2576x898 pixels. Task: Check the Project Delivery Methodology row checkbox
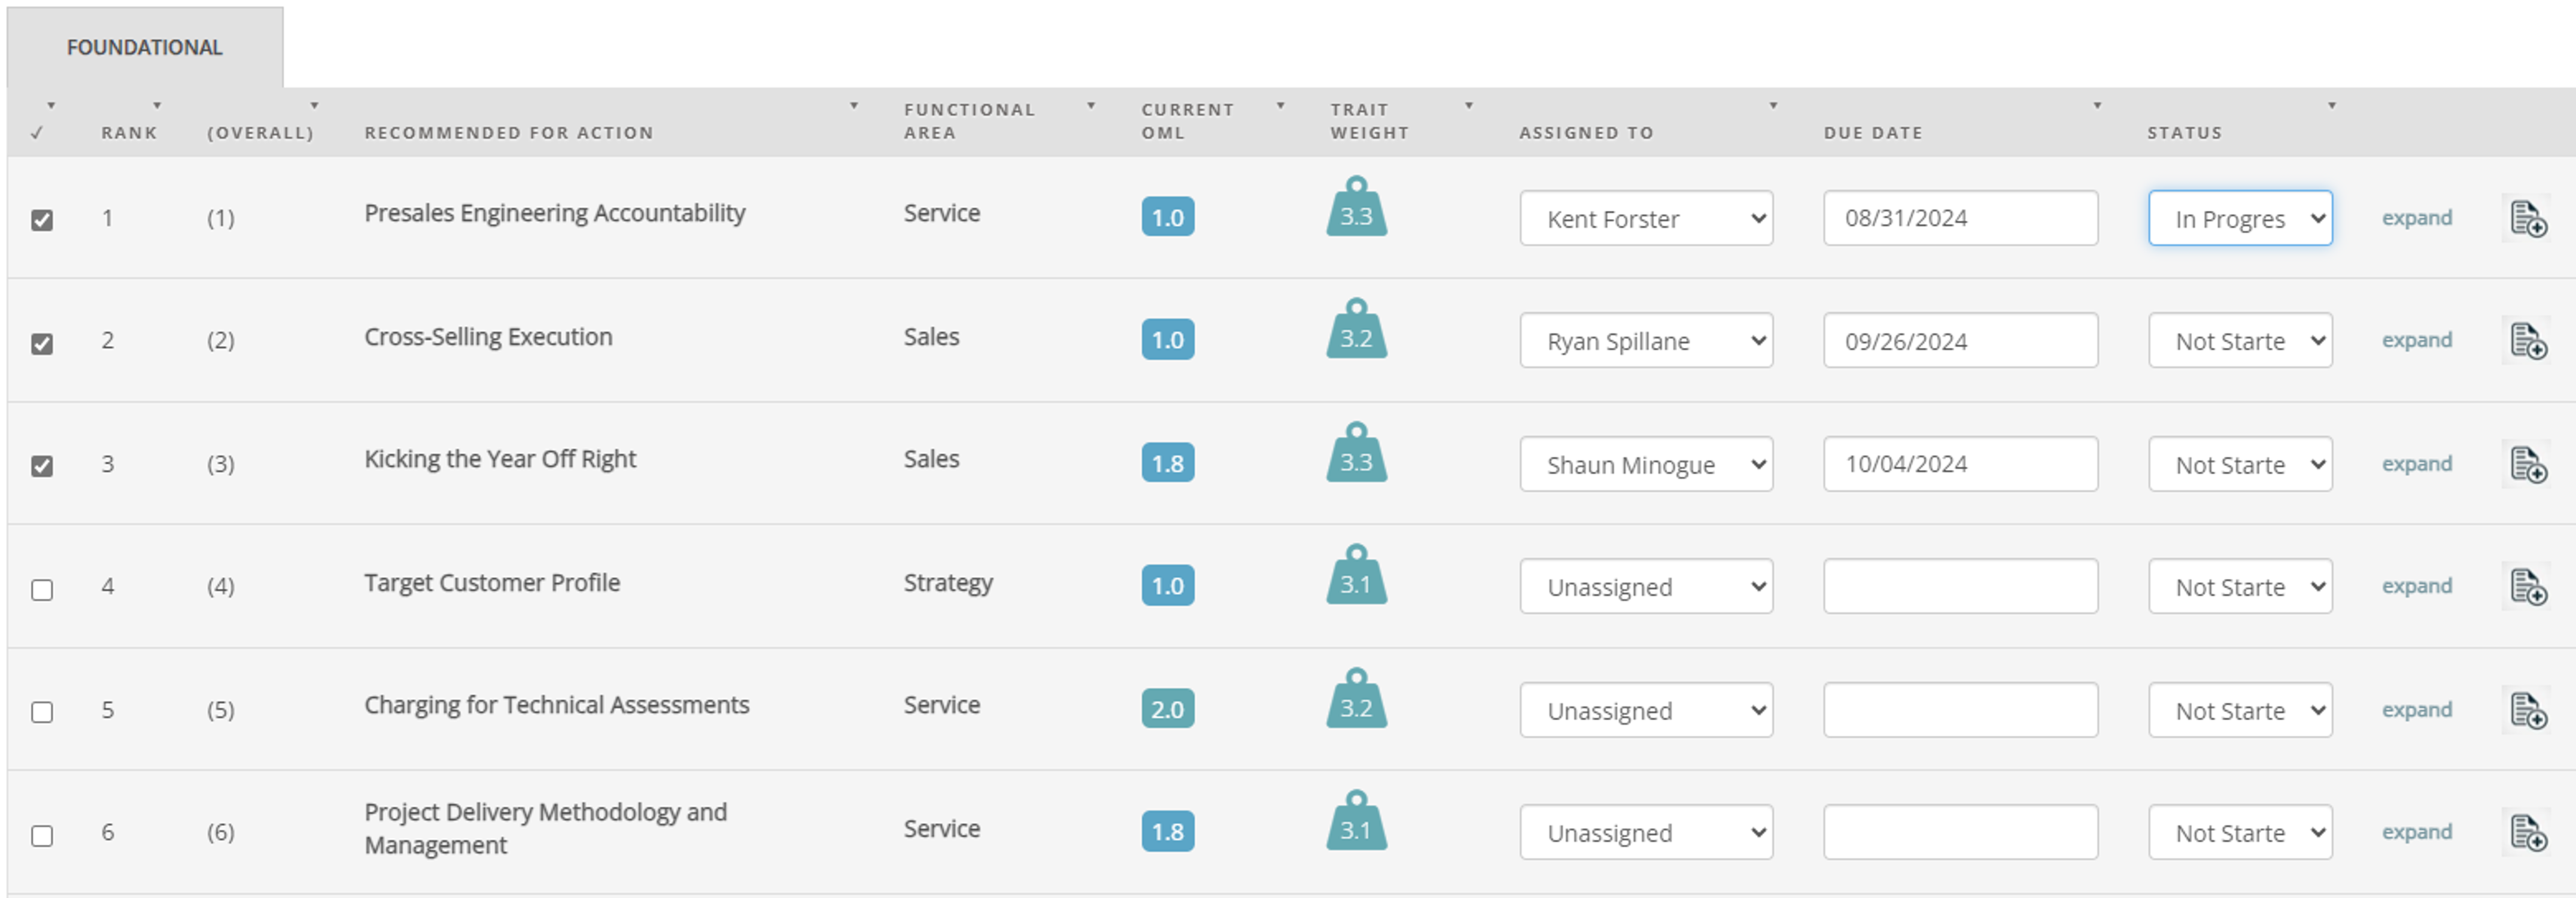pyautogui.click(x=42, y=835)
